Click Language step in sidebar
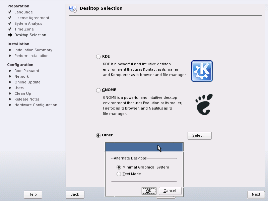The image size is (268, 201). [x=23, y=12]
